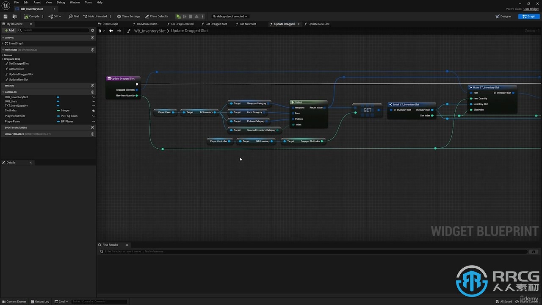Viewport: 542px width, 305px height.
Task: Click the Browse to asset icon
Action: [x=14, y=17]
